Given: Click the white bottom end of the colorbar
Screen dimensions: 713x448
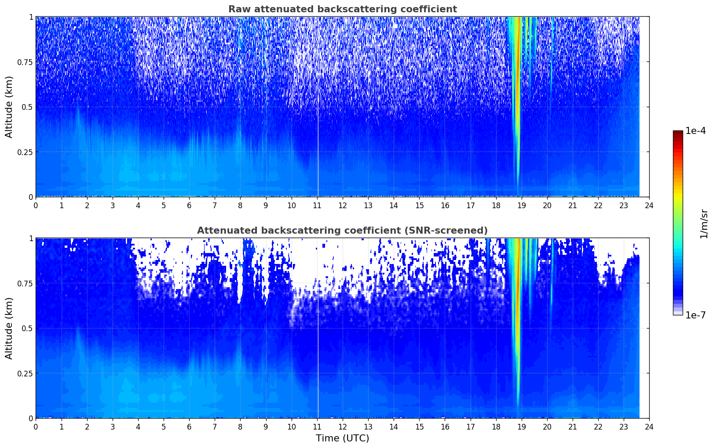Looking at the screenshot, I should (x=678, y=313).
